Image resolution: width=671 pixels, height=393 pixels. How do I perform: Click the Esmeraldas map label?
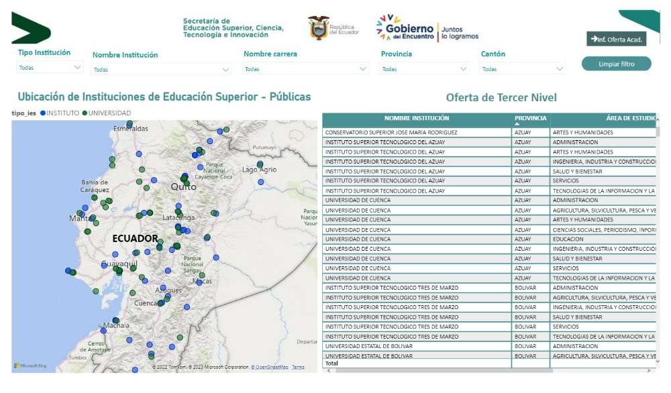[131, 129]
